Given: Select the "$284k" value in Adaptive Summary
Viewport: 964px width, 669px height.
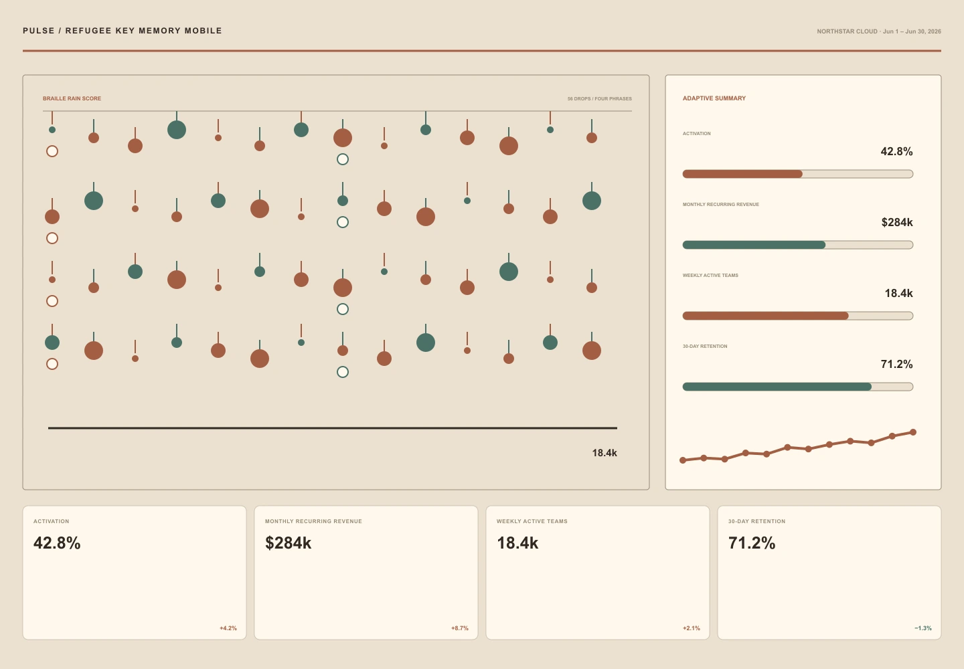Looking at the screenshot, I should tap(897, 223).
